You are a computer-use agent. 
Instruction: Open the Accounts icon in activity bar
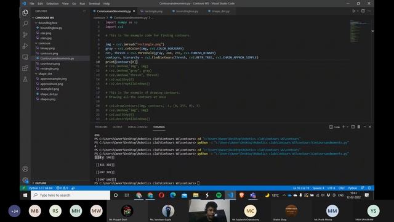pyautogui.click(x=25, y=169)
